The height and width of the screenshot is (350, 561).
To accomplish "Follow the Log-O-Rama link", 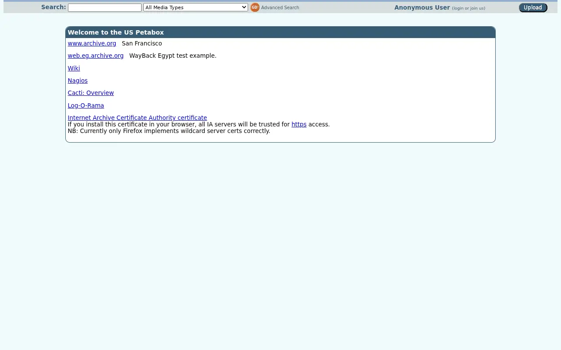I will coord(86,105).
